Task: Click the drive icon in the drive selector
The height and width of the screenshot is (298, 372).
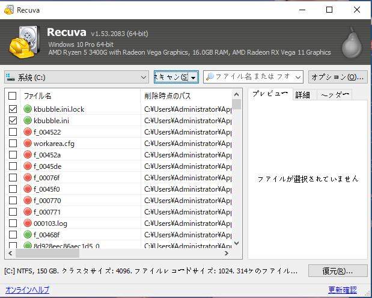Action: 11,77
